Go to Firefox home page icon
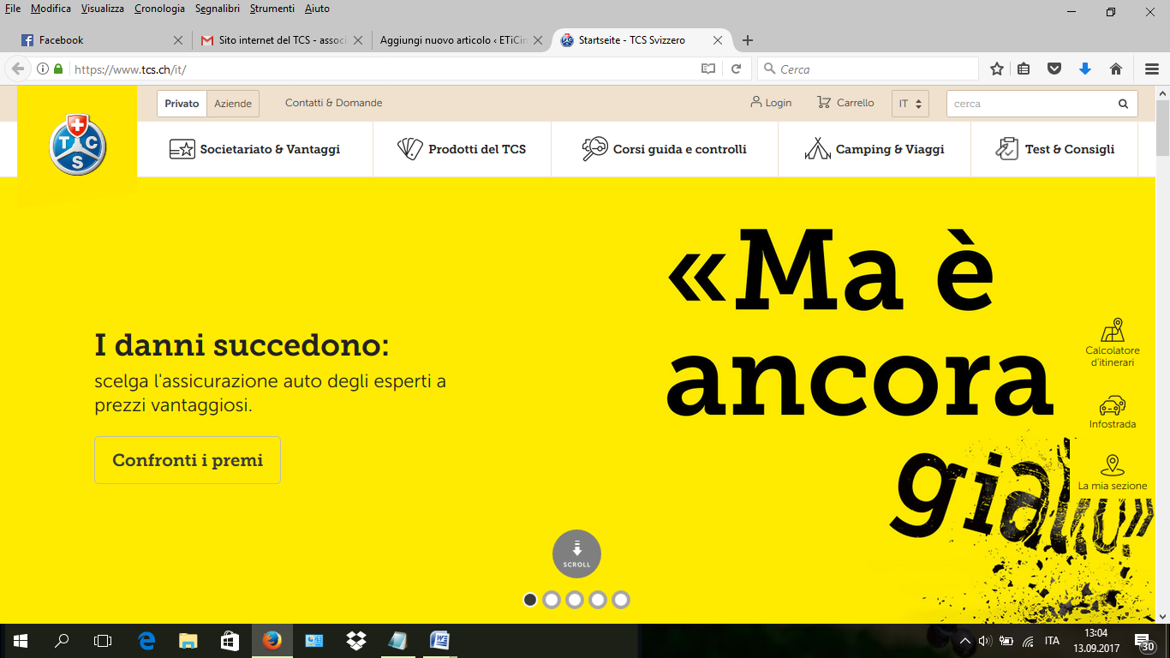This screenshot has height=658, width=1170. pyautogui.click(x=1116, y=69)
